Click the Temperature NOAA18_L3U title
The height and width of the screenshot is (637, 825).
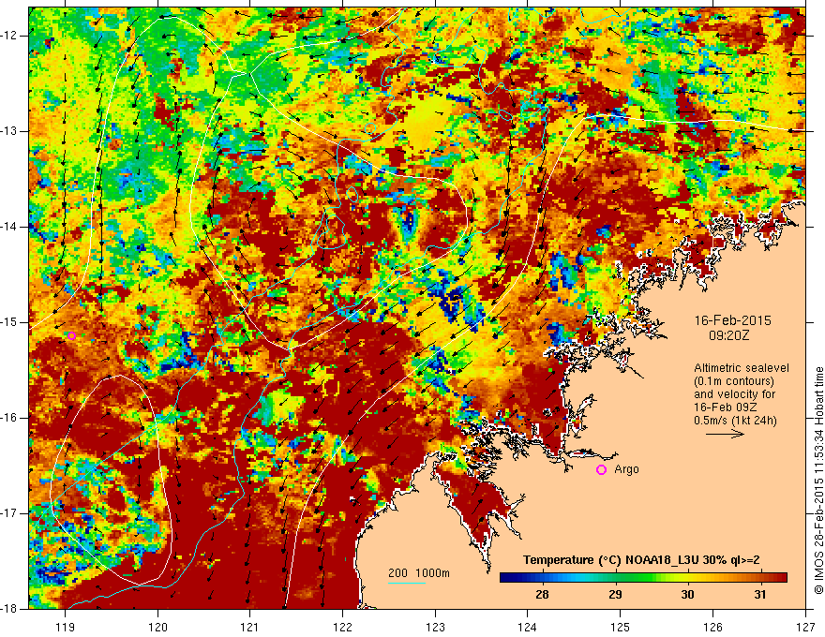[641, 560]
